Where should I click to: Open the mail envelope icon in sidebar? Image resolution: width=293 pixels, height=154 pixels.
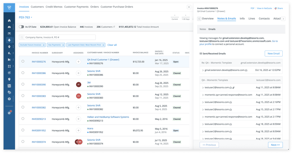9,34
